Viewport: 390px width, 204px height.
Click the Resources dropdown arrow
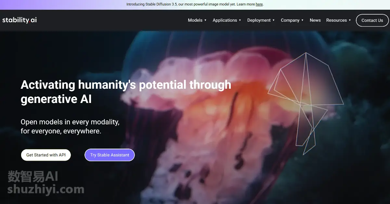click(350, 20)
